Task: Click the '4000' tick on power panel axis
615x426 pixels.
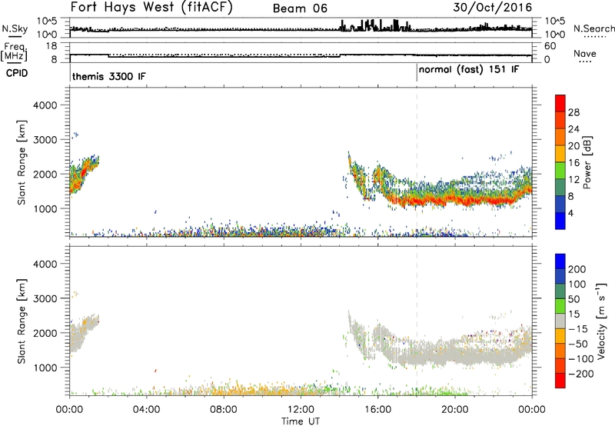Action: tap(45, 105)
